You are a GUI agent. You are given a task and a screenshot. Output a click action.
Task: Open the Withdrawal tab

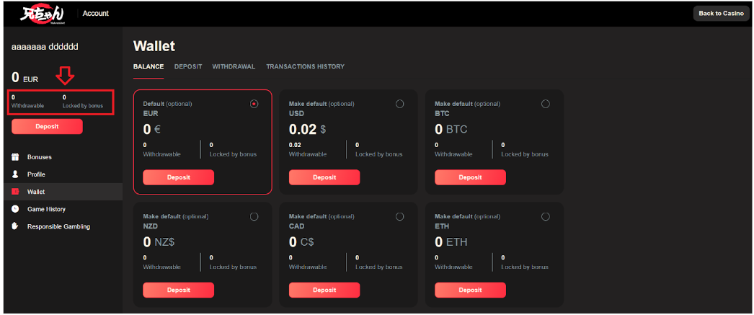click(x=234, y=67)
